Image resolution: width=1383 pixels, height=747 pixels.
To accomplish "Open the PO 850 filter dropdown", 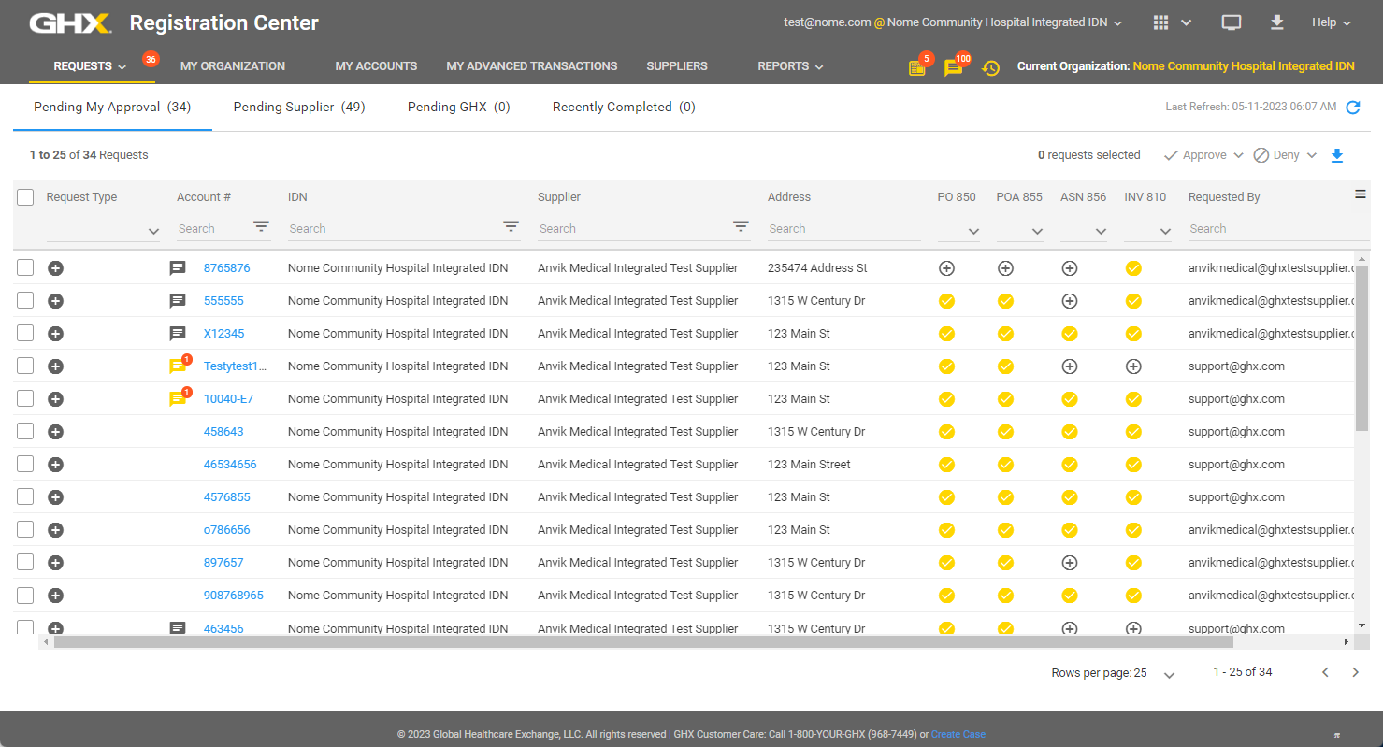I will pyautogui.click(x=973, y=231).
